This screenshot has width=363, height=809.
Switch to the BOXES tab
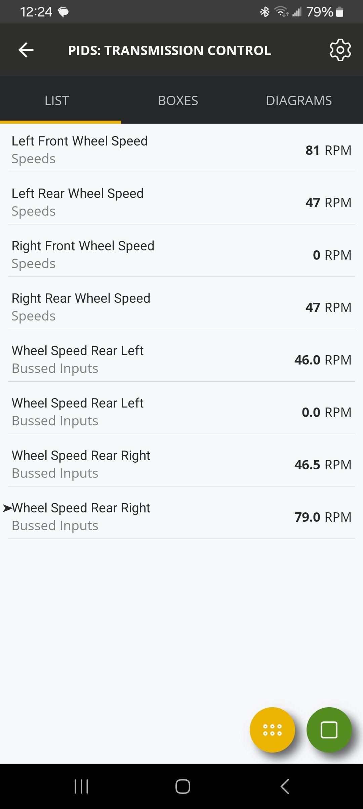(x=178, y=100)
